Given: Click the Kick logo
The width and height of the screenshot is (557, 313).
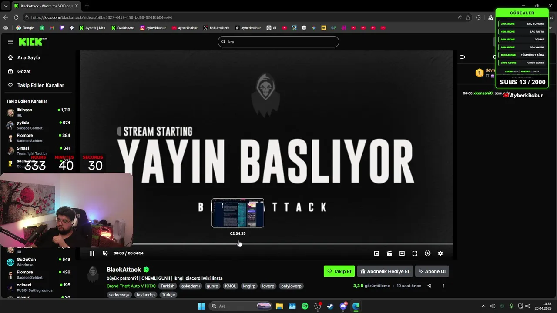Looking at the screenshot, I should click(33, 42).
